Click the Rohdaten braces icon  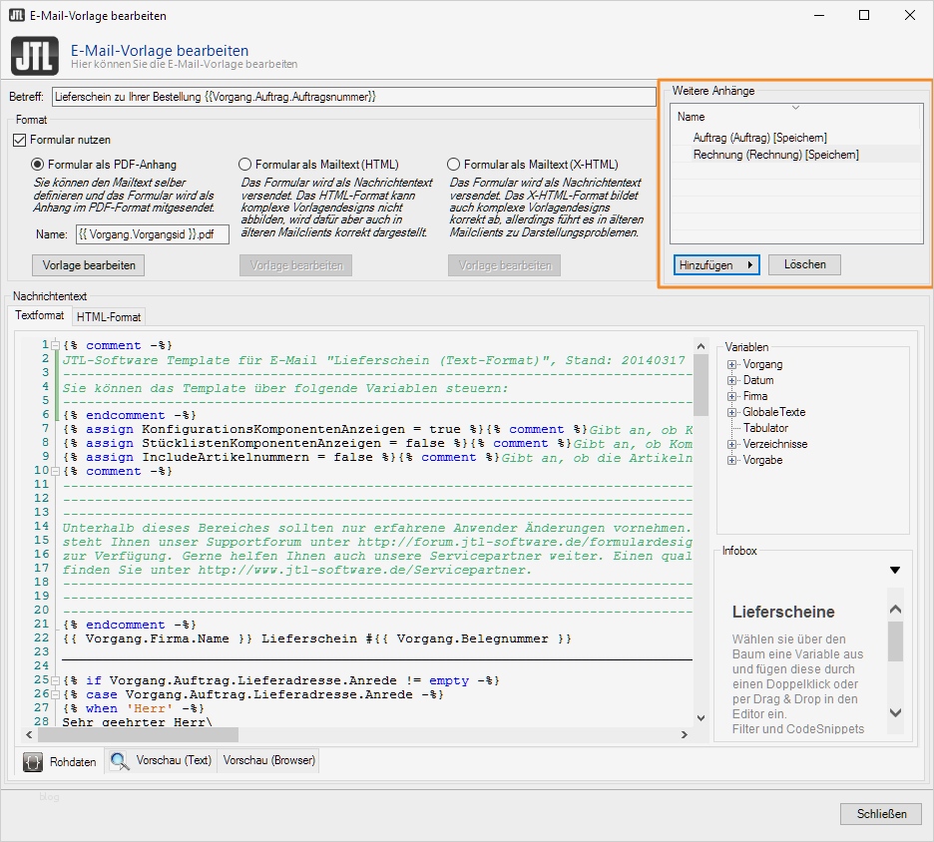[x=33, y=762]
